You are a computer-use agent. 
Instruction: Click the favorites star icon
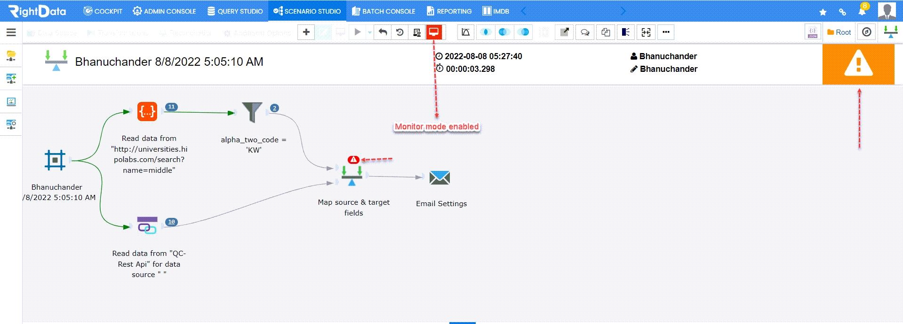[823, 12]
